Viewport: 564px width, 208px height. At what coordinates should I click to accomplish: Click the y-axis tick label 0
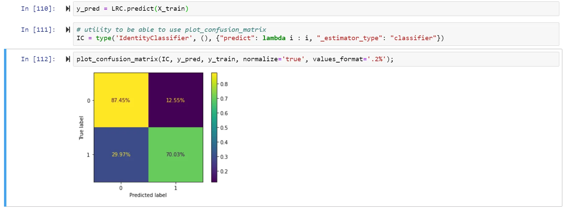pos(89,101)
